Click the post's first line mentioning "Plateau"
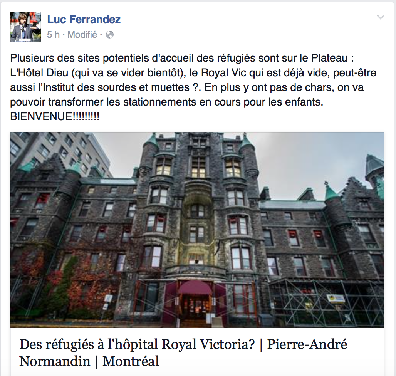Viewport: 396px width, 376px height. pos(182,58)
